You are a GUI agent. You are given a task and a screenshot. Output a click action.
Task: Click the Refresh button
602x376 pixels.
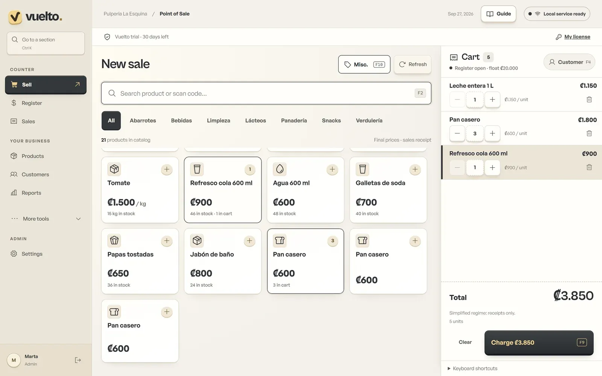tap(413, 64)
